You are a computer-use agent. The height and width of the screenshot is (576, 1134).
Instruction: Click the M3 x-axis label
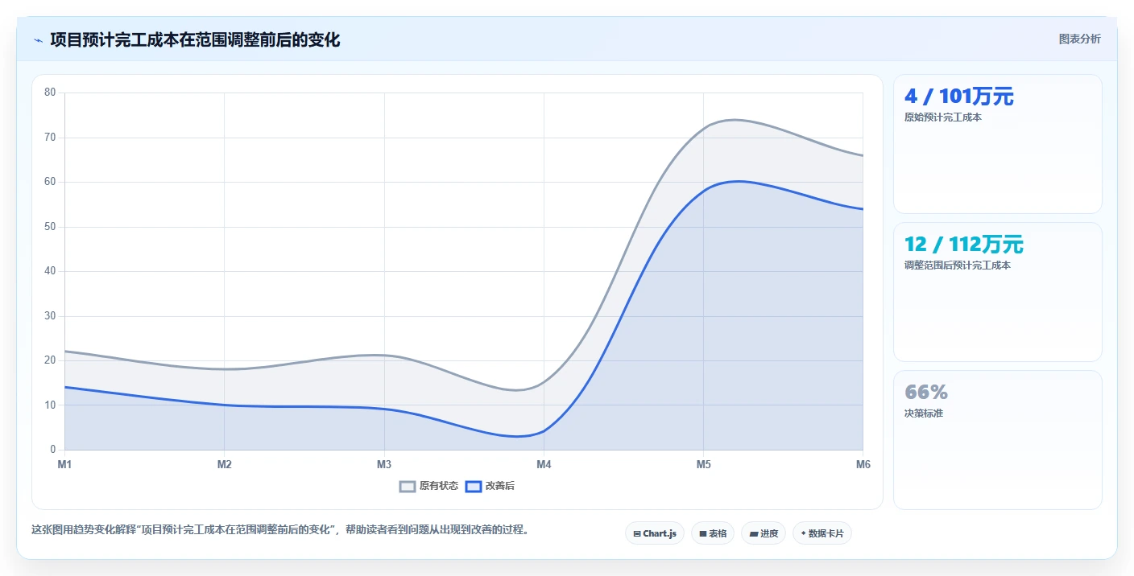pyautogui.click(x=384, y=464)
